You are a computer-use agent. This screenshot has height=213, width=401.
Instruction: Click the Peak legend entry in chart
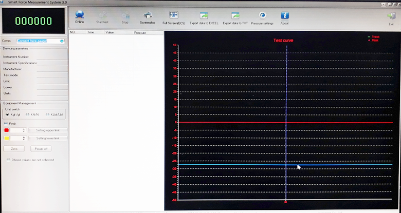(x=373, y=41)
